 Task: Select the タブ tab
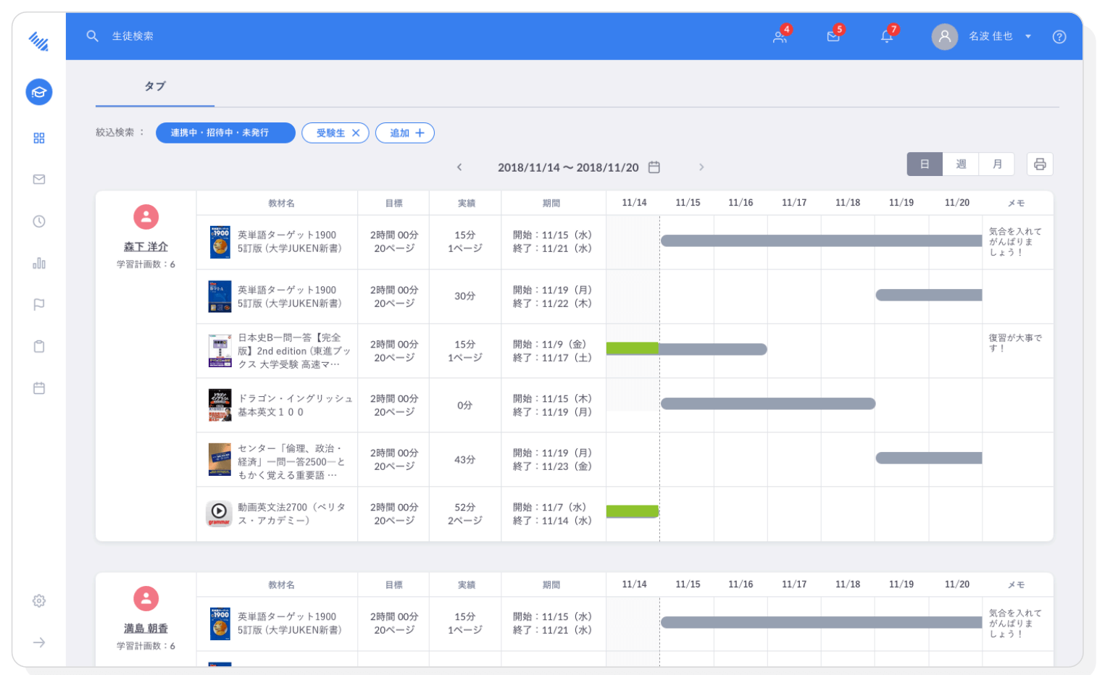coord(155,86)
